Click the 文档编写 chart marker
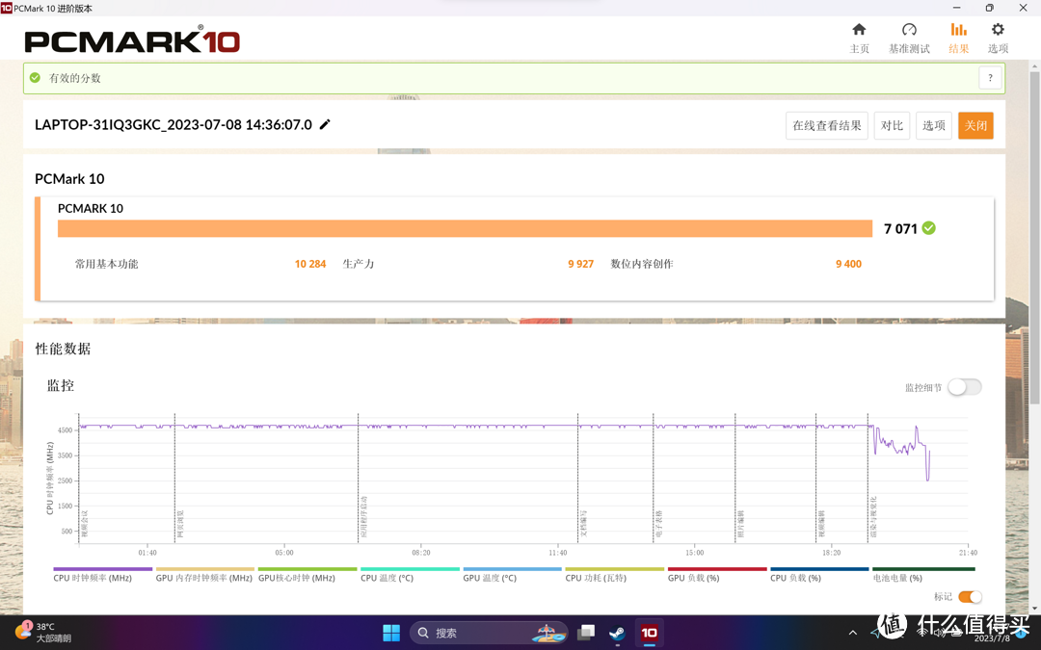1041x650 pixels. tap(583, 523)
